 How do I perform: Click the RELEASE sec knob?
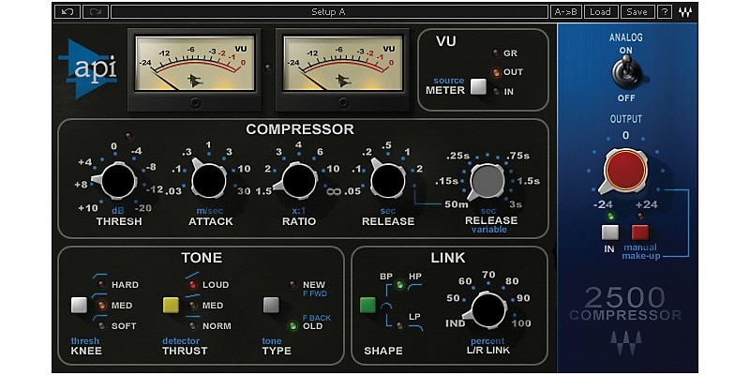click(387, 180)
